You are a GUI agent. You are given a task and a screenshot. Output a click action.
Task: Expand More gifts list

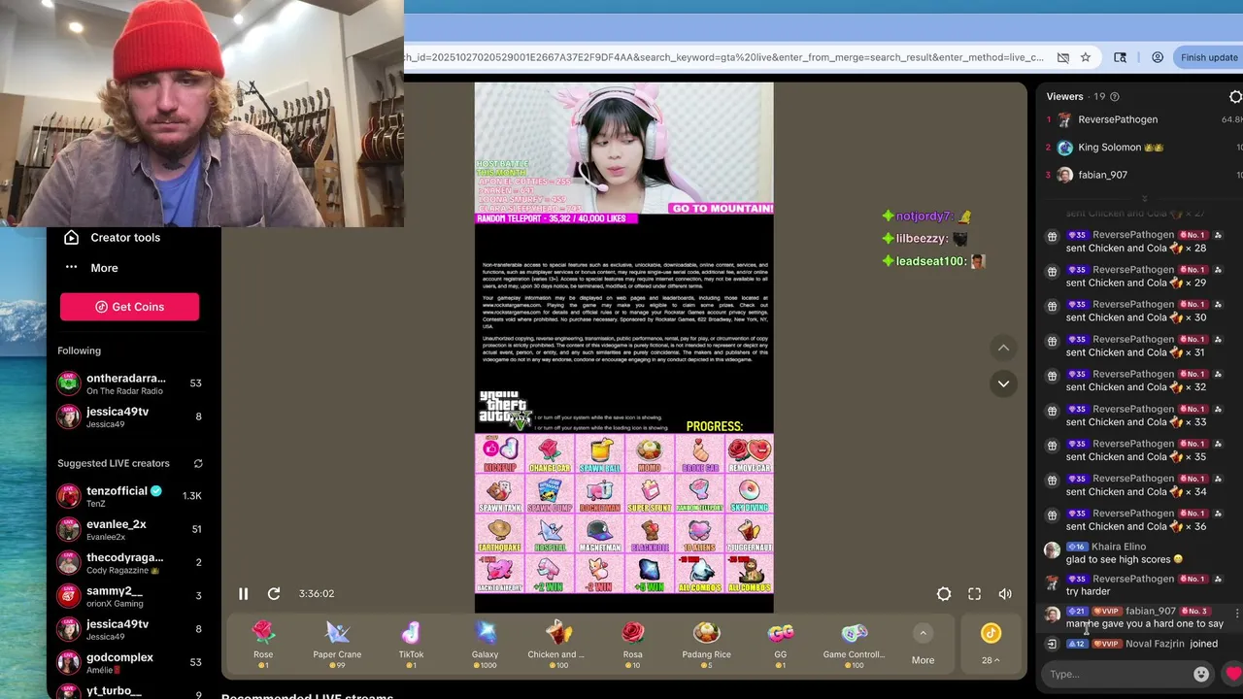click(923, 645)
